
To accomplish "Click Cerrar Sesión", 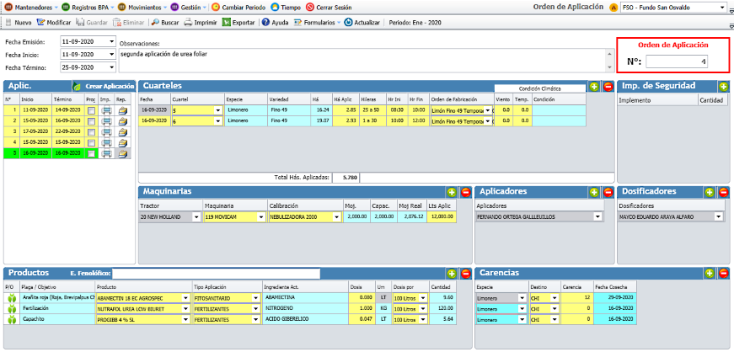I will [329, 8].
